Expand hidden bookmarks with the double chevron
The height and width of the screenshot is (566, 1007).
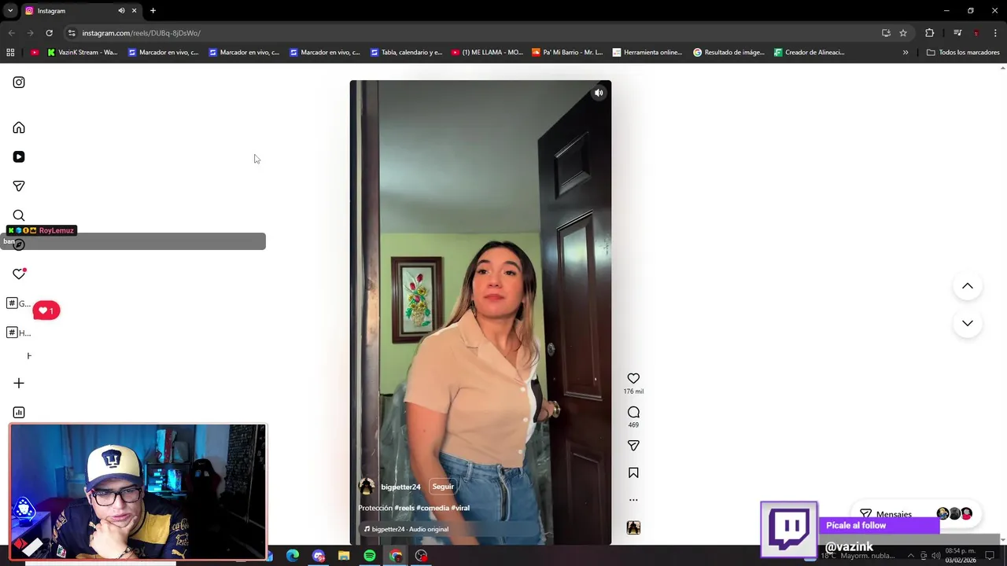click(906, 53)
